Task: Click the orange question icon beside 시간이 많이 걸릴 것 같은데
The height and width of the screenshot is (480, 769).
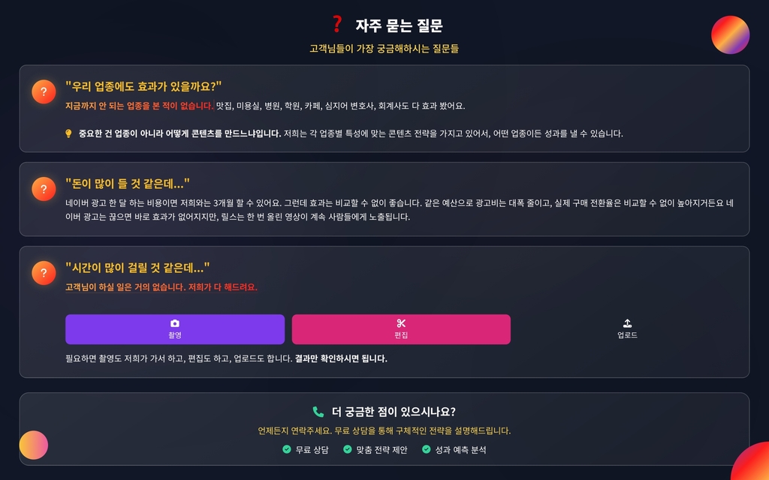Action: click(44, 273)
